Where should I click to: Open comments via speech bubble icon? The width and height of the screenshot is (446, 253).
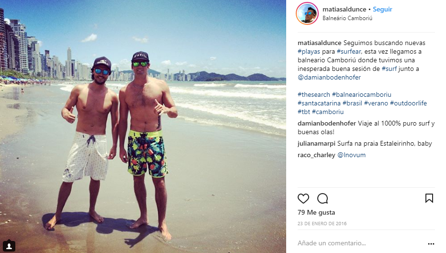click(323, 198)
